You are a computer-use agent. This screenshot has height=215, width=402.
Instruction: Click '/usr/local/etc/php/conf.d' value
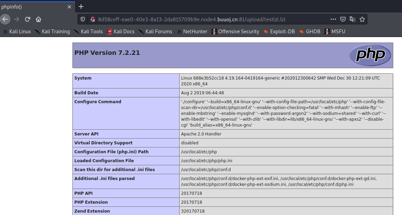[x=206, y=170]
